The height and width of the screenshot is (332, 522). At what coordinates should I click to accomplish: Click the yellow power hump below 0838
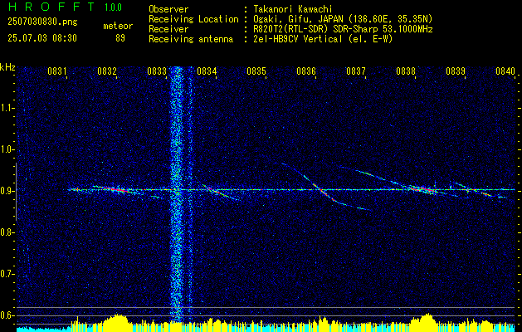(x=426, y=322)
